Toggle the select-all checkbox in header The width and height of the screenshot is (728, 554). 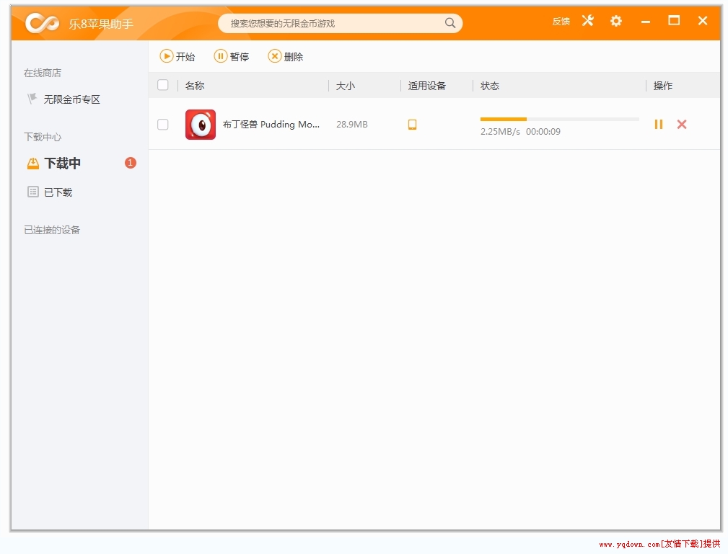click(163, 85)
